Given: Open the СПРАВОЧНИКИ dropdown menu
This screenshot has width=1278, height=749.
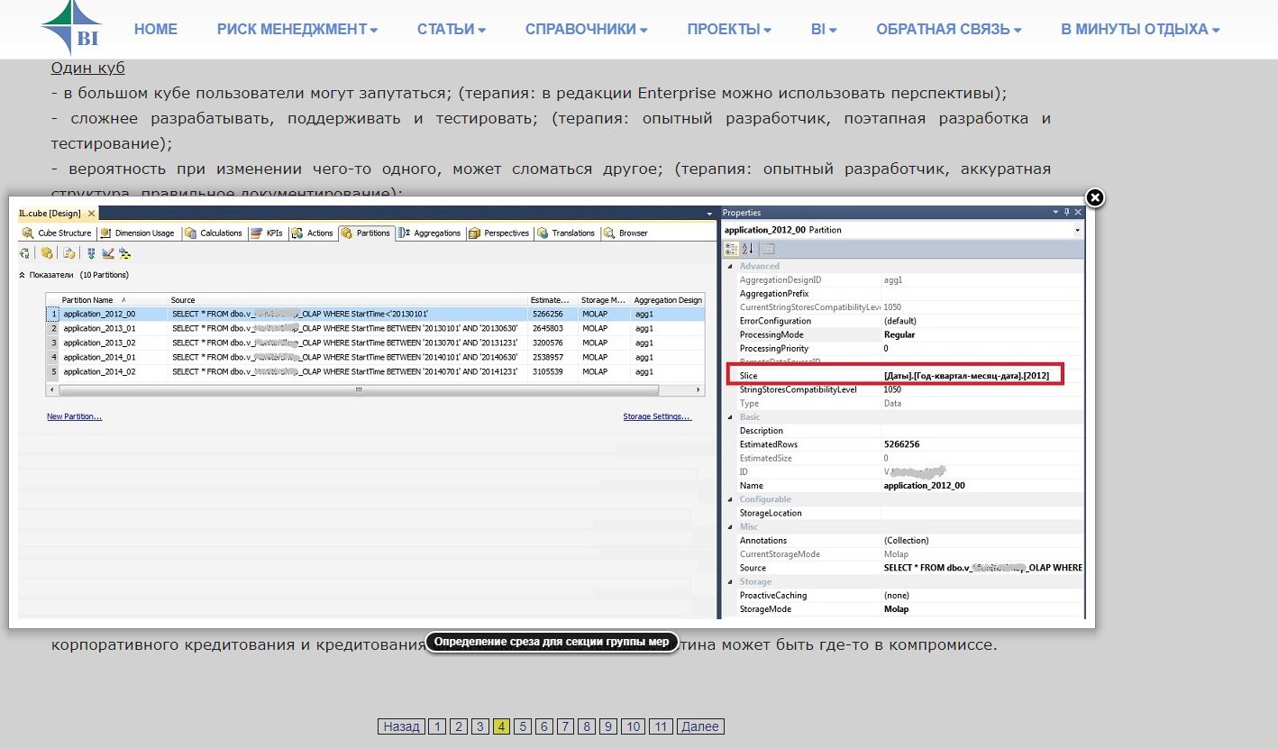Looking at the screenshot, I should pyautogui.click(x=587, y=29).
